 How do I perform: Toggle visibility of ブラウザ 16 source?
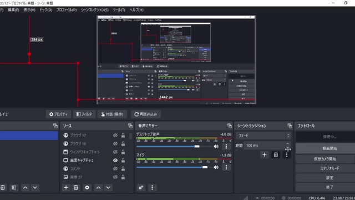115,144
